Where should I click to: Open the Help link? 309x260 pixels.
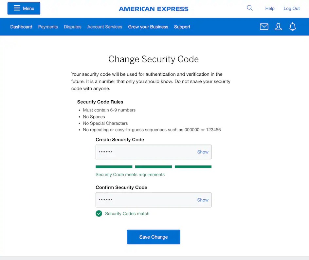tap(270, 9)
